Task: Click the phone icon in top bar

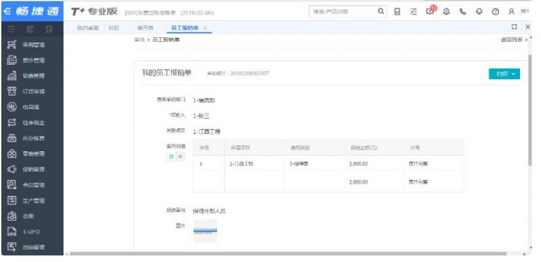Action: point(463,11)
